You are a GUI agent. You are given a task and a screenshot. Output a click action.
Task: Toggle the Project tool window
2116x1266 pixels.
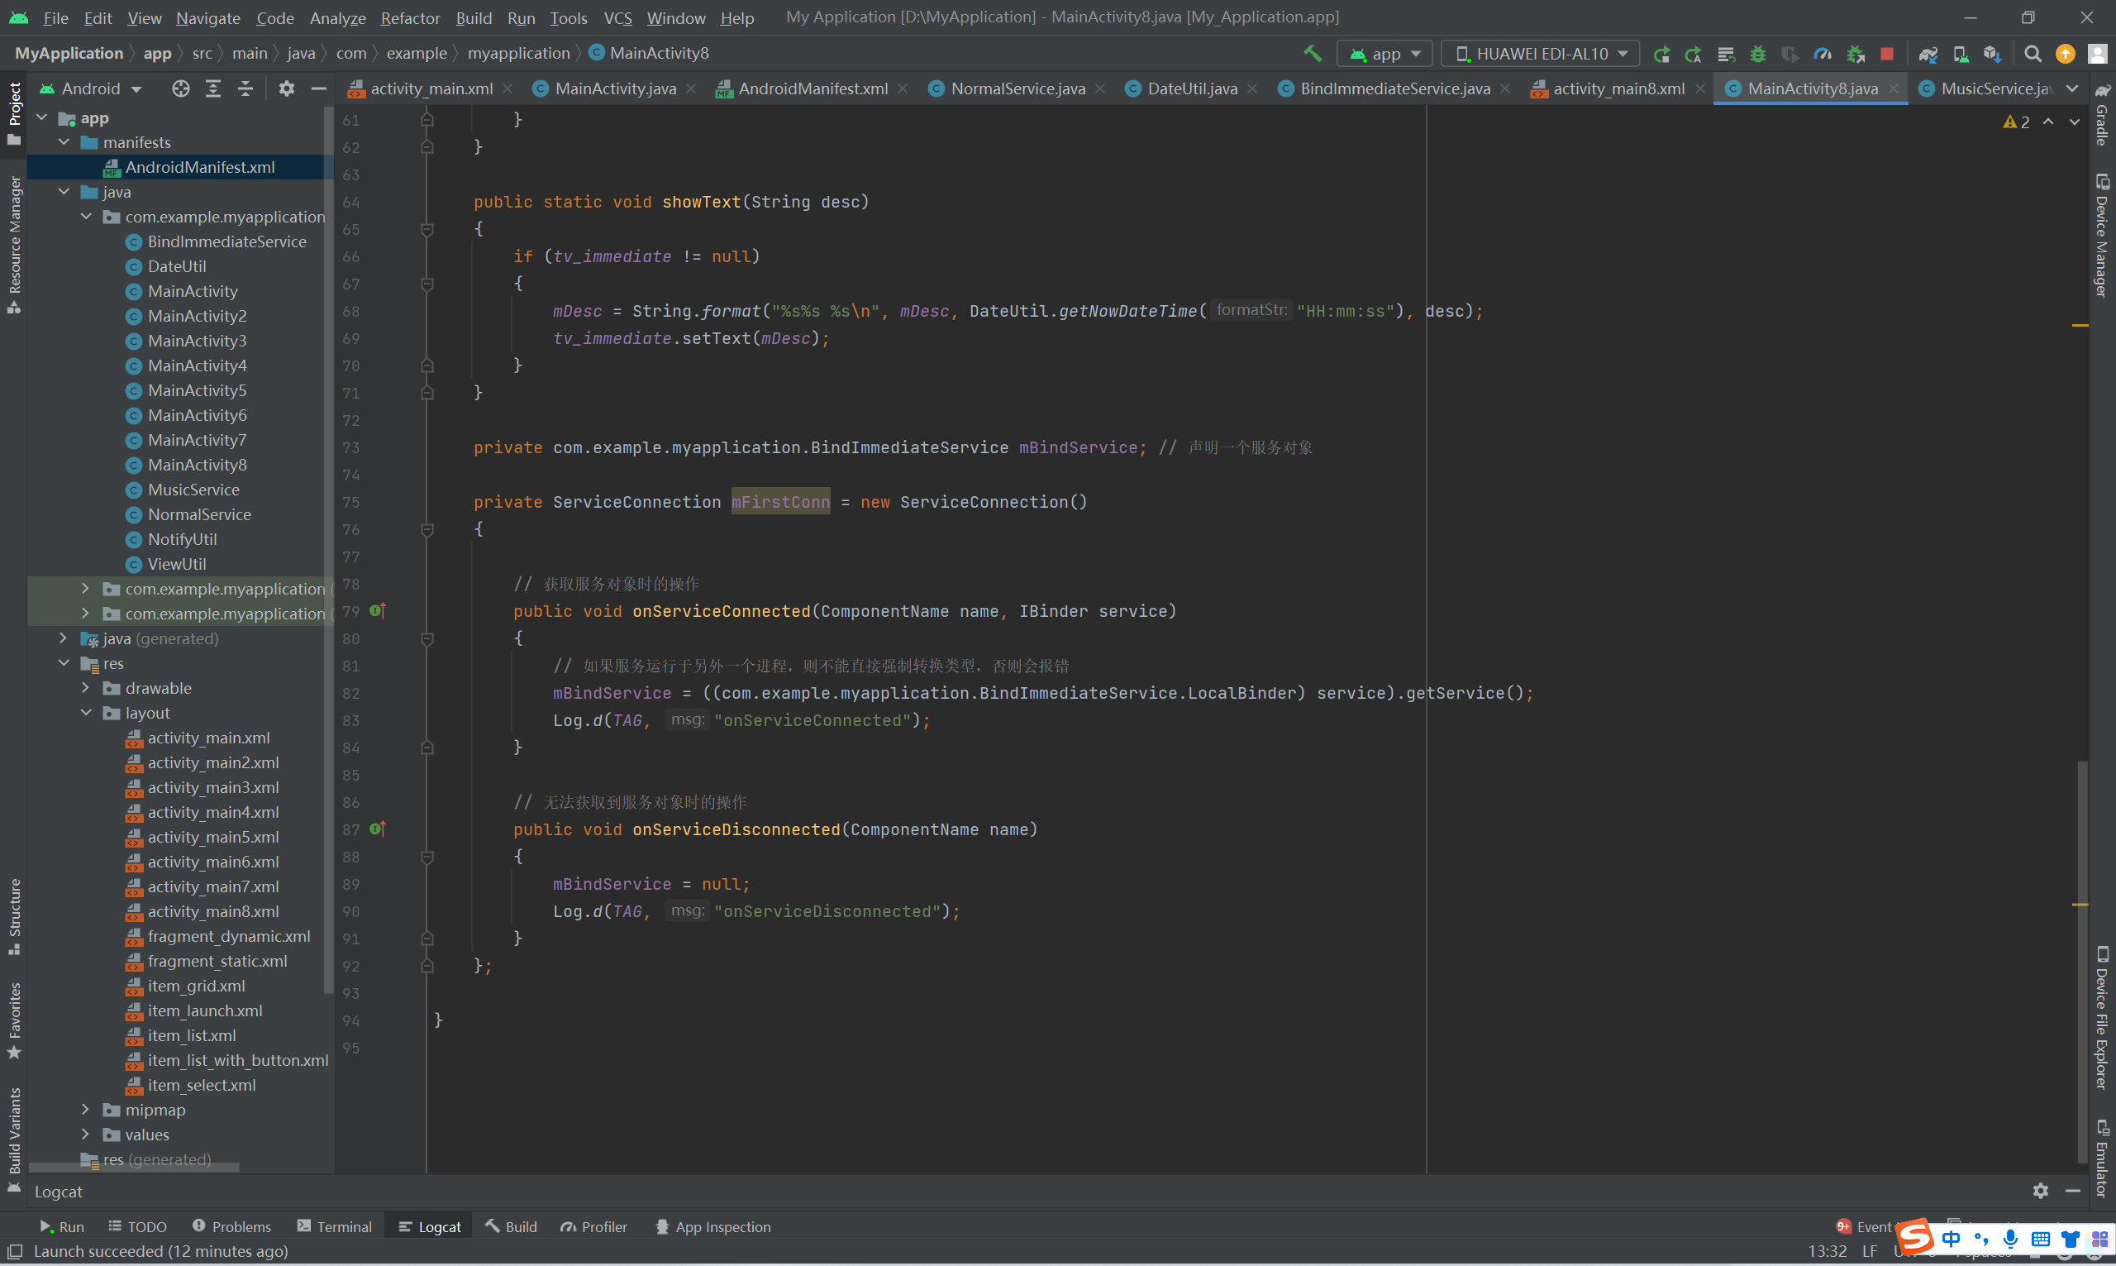pos(14,111)
